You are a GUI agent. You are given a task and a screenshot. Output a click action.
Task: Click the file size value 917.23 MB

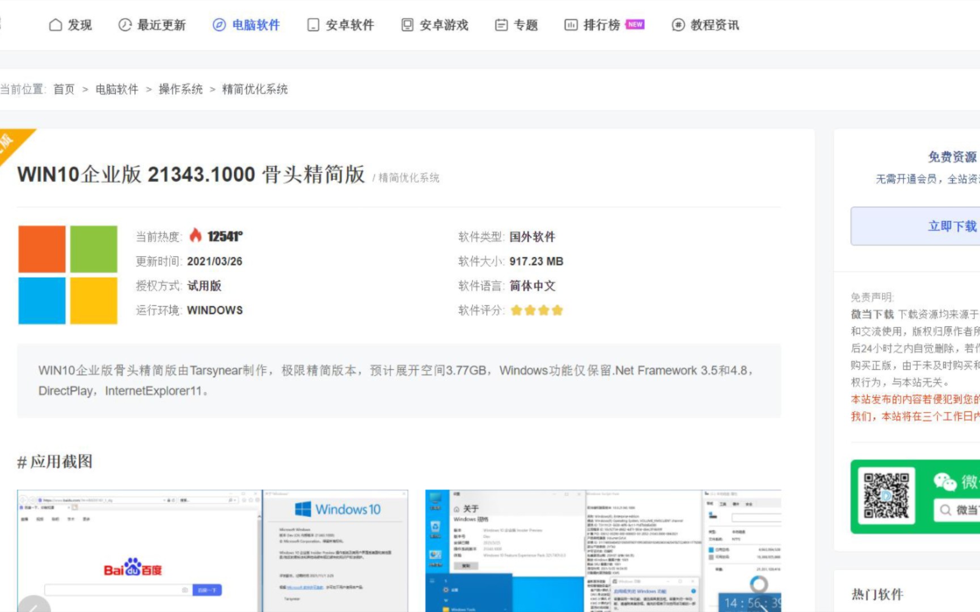[x=537, y=261]
